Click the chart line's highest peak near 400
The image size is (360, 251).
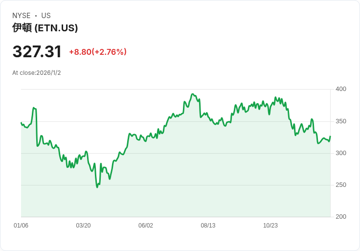click(192, 94)
